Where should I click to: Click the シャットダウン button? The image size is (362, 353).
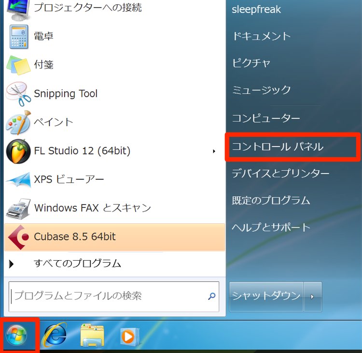click(x=266, y=296)
